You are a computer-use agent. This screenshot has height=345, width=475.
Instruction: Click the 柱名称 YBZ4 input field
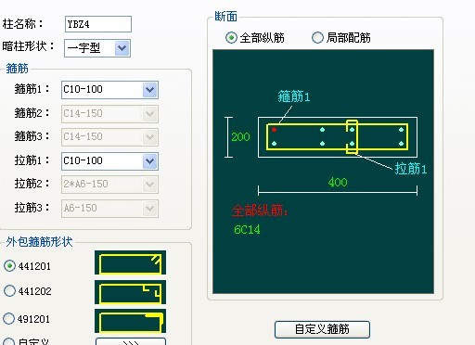click(x=98, y=24)
